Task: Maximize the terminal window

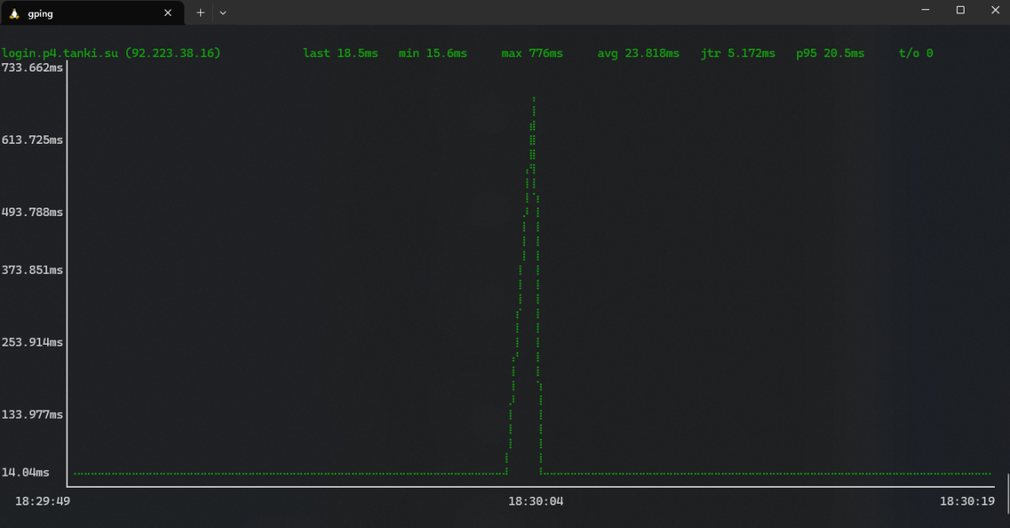Action: pyautogui.click(x=960, y=10)
